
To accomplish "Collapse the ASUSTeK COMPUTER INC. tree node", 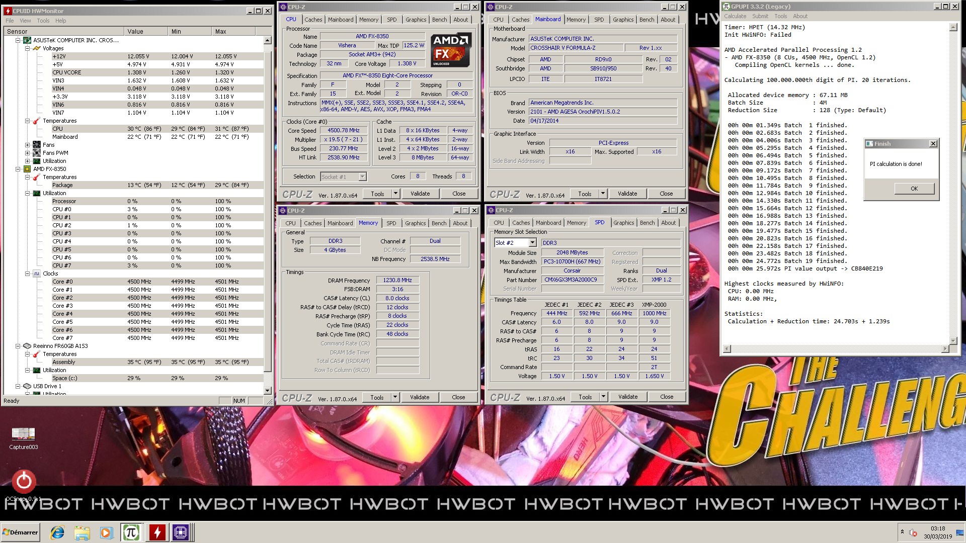I will [x=18, y=40].
